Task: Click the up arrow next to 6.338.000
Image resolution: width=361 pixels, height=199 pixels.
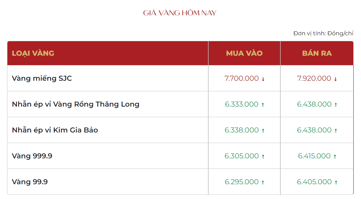Action: click(263, 130)
